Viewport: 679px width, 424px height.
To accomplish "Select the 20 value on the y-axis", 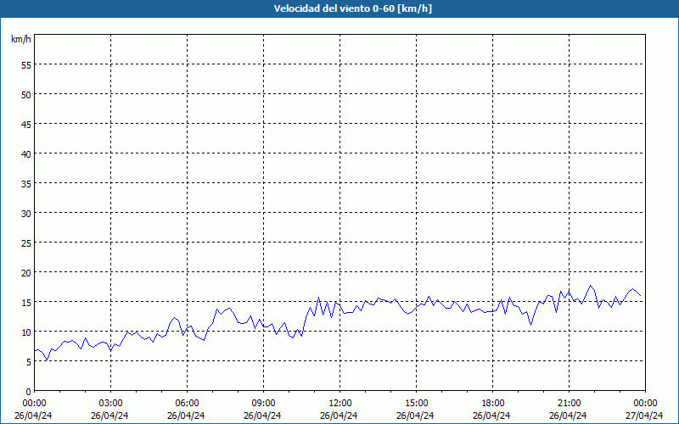I will (x=26, y=273).
